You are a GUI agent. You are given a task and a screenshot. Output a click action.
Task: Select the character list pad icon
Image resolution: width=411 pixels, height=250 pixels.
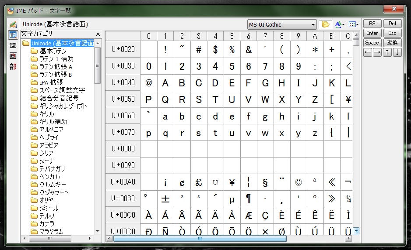point(13,35)
